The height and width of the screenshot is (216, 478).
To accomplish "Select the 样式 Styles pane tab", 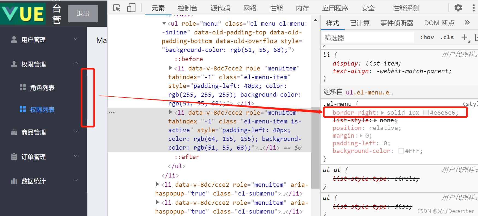I will tap(332, 23).
